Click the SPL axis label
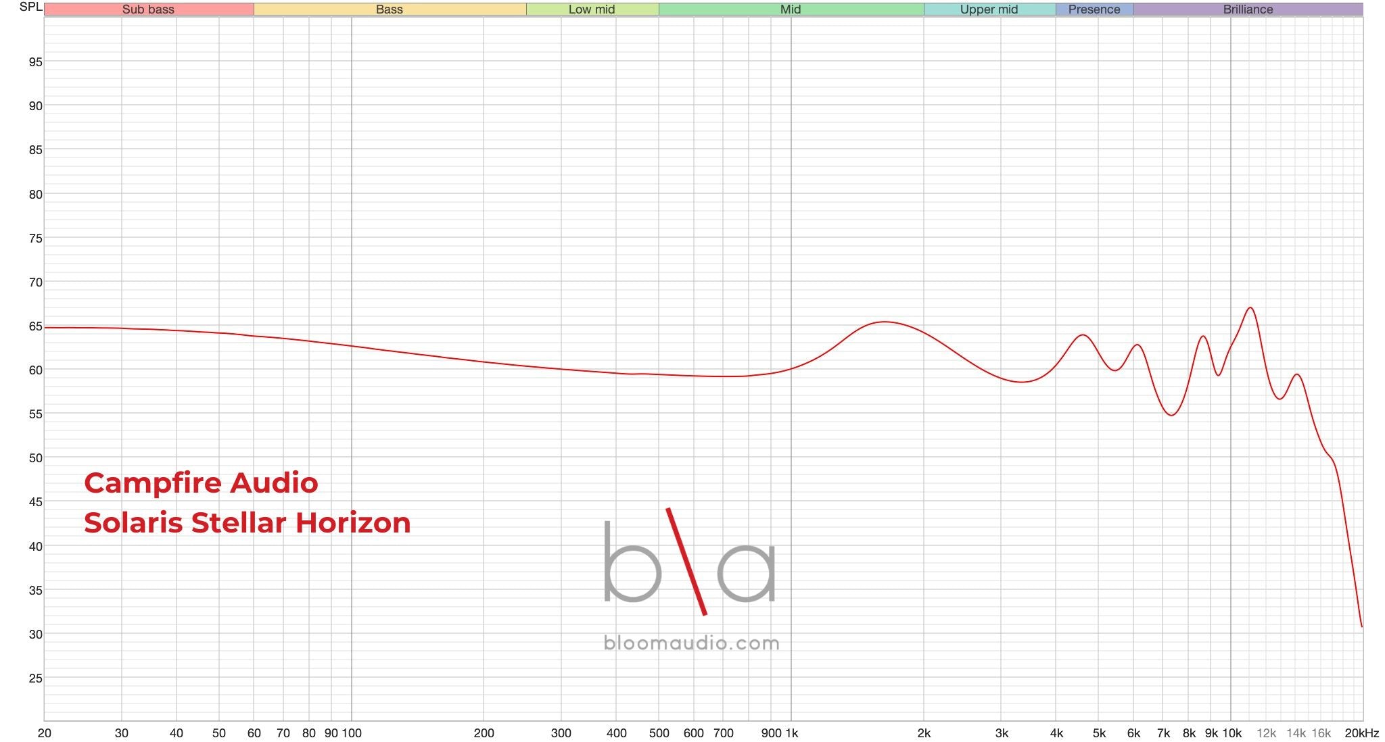 pos(30,7)
